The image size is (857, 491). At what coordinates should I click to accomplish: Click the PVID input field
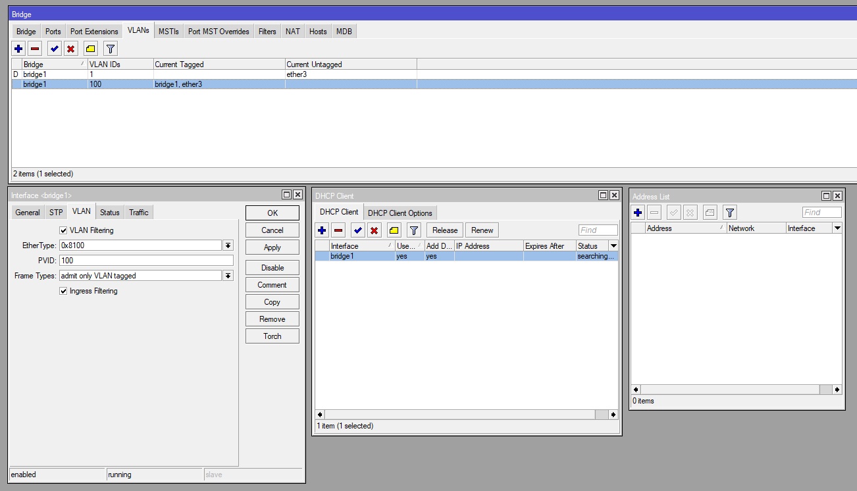click(146, 261)
